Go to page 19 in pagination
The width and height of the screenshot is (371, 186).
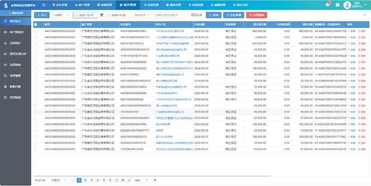coord(123,180)
